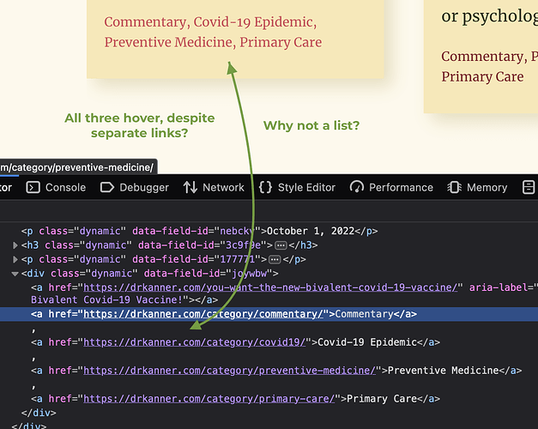Viewport: 538px width, 429px height.
Task: Click the Memory tab's chip icon
Action: [x=454, y=187]
